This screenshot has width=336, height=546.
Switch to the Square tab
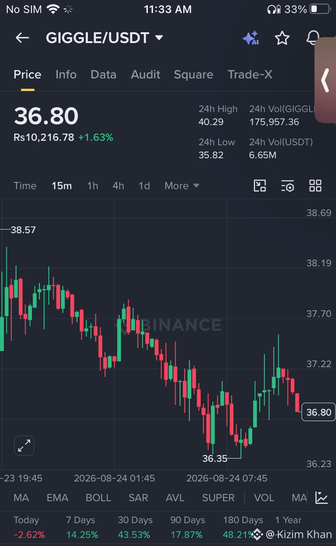pyautogui.click(x=194, y=74)
